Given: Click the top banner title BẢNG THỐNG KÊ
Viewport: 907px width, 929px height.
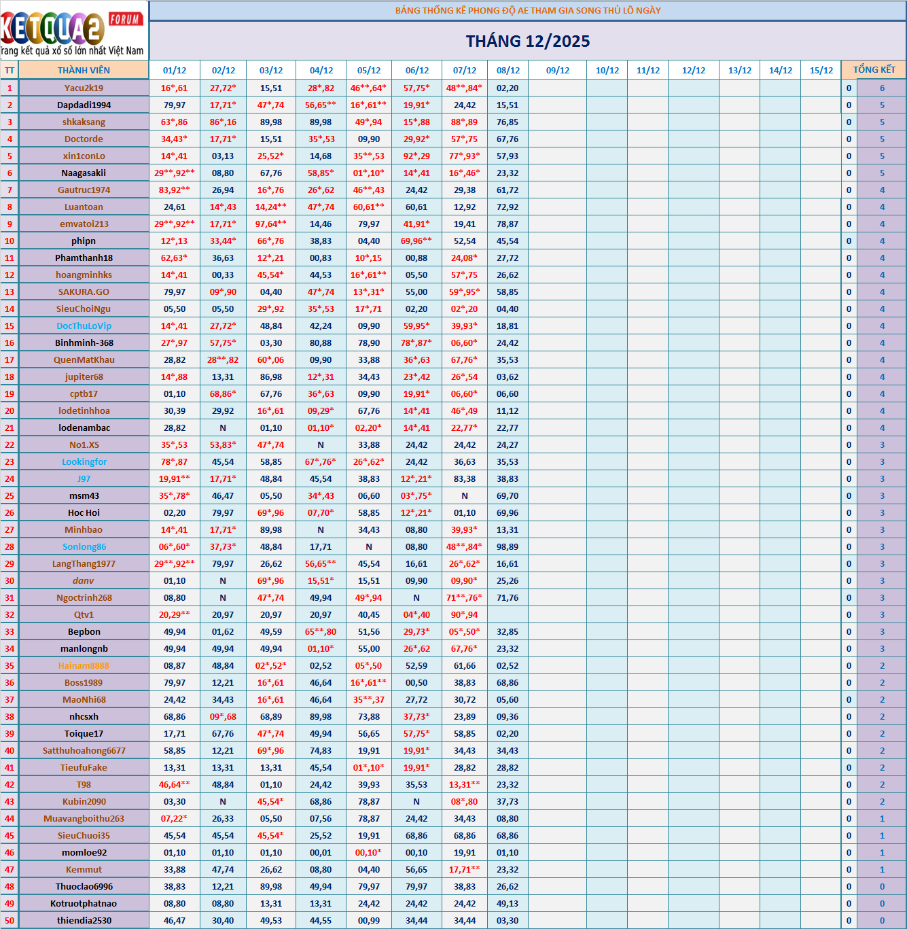Looking at the screenshot, I should tap(527, 10).
